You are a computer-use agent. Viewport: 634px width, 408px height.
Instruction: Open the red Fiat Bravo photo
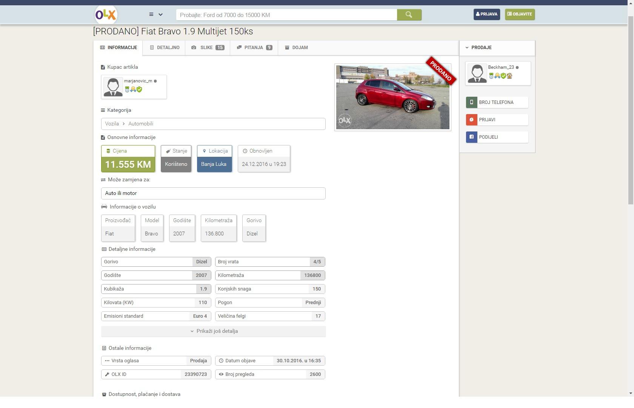click(x=392, y=97)
